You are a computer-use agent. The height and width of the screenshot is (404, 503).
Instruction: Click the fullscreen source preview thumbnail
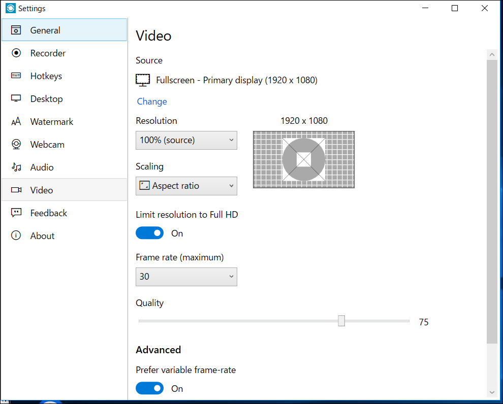pos(303,159)
